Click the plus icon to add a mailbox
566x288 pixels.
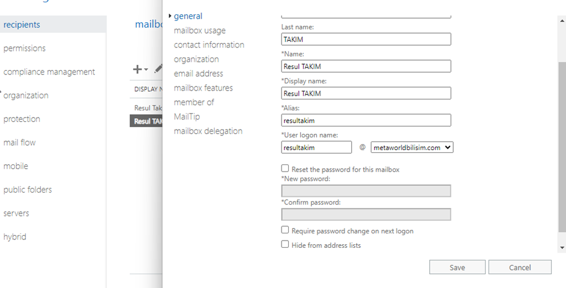coord(137,70)
